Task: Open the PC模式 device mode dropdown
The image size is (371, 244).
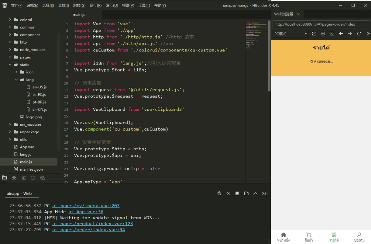Action: point(290,34)
